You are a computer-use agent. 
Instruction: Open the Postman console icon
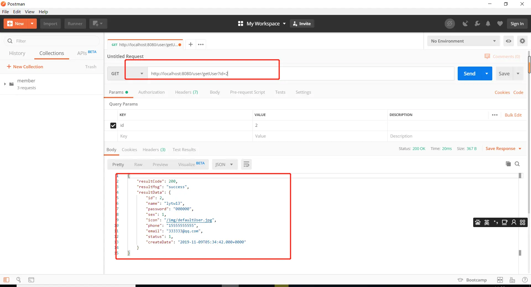(31, 280)
